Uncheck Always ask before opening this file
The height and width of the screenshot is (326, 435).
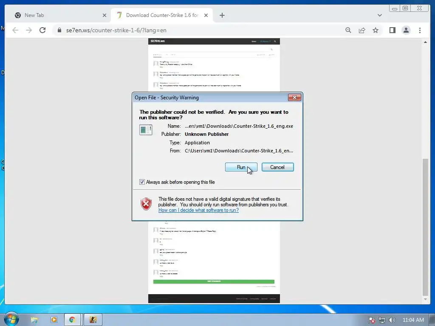[142, 182]
